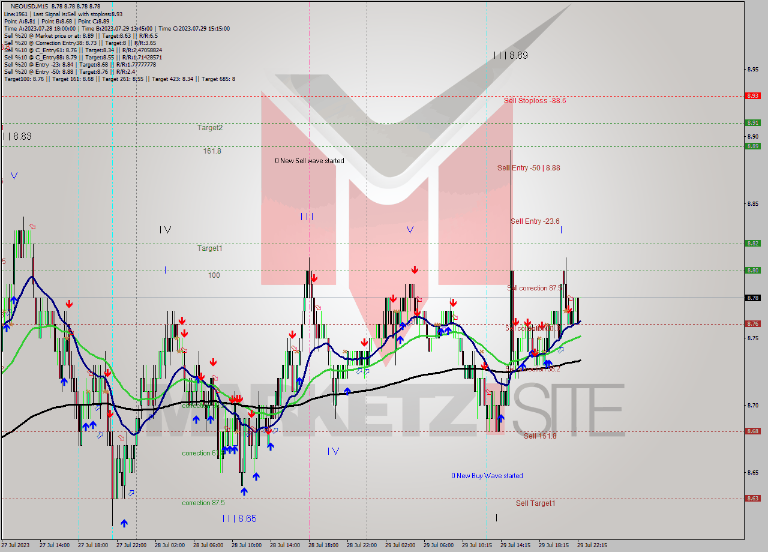The image size is (768, 552).
Task: Click the green 8.80 price tag
Action: [x=752, y=270]
